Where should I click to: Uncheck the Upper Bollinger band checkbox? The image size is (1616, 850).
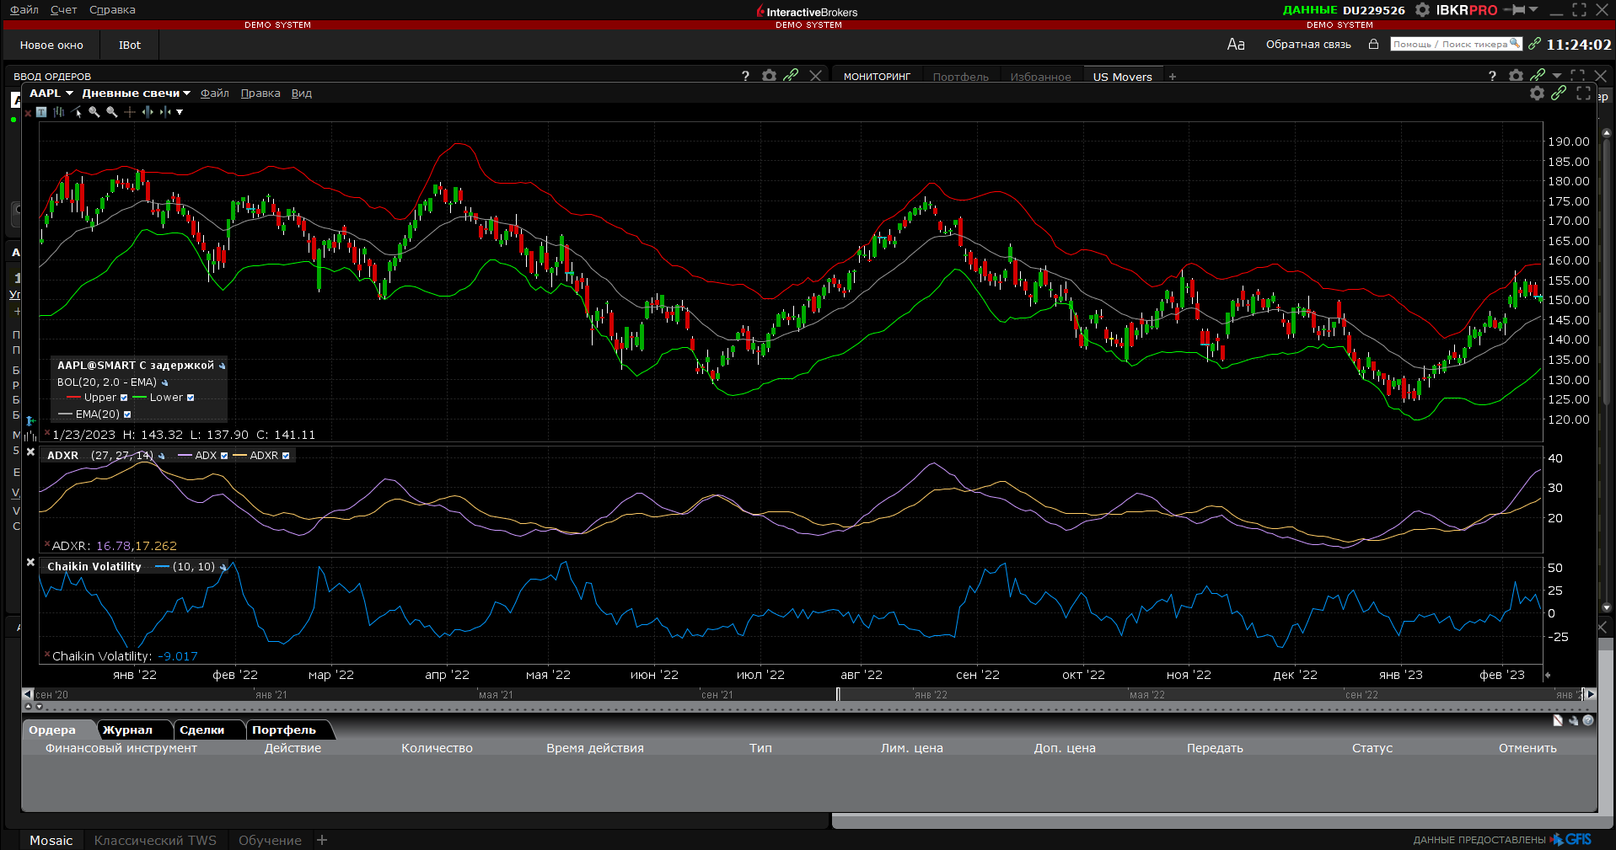point(124,398)
